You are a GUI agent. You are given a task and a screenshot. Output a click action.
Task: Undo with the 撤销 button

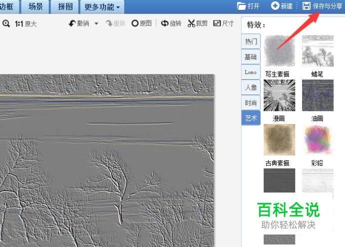click(79, 23)
